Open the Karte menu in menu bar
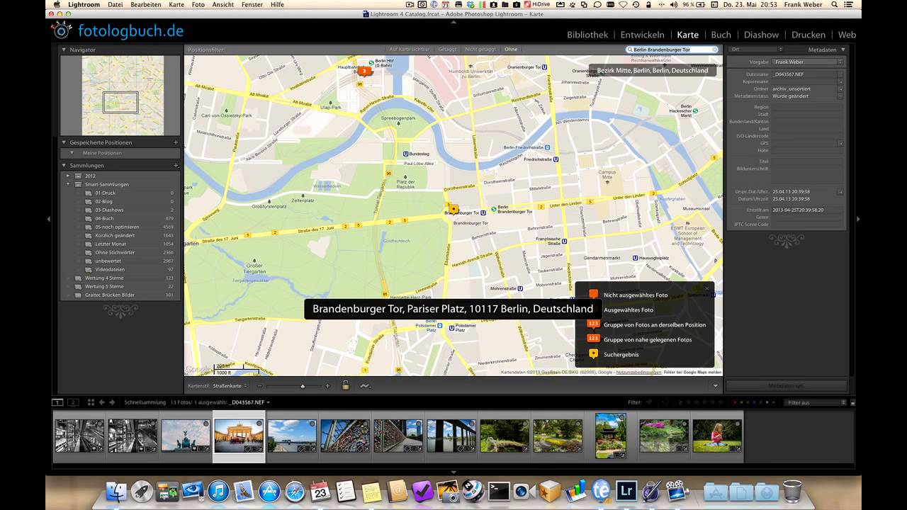The height and width of the screenshot is (510, 907). tap(176, 4)
